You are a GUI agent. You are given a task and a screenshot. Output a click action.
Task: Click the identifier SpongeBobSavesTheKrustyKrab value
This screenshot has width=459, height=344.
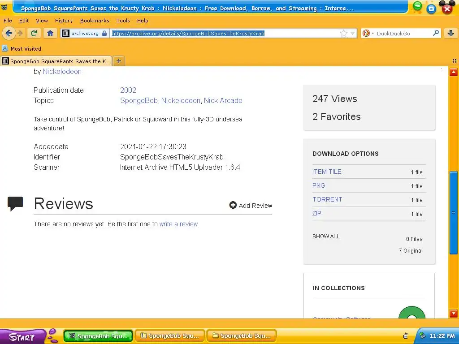pyautogui.click(x=172, y=157)
